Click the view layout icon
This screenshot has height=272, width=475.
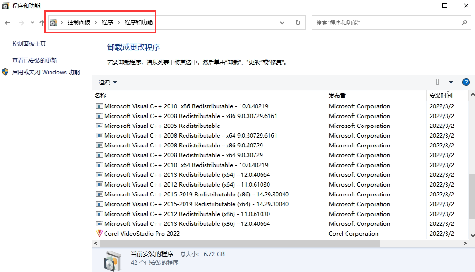pos(440,82)
